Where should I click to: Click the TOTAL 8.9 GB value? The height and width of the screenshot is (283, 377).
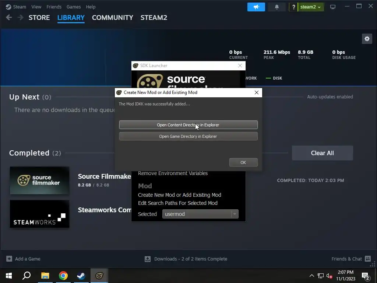click(306, 52)
